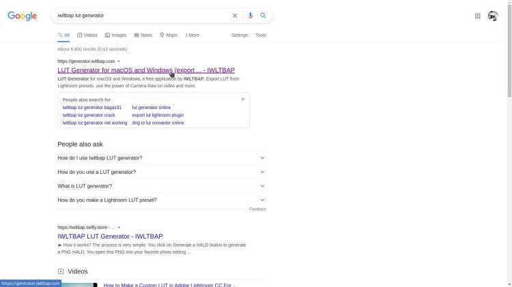512x287 pixels.
Task: Click the About 6,600 results text
Action: click(92, 49)
